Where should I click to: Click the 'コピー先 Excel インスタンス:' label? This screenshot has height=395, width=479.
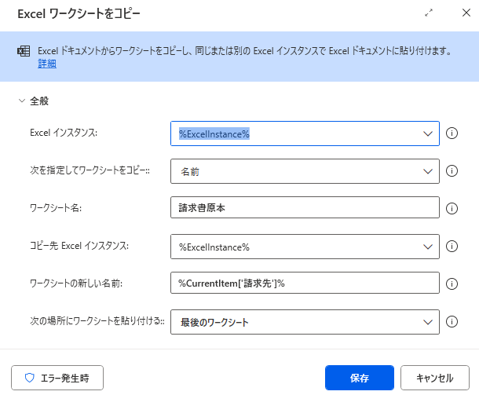[x=79, y=246]
